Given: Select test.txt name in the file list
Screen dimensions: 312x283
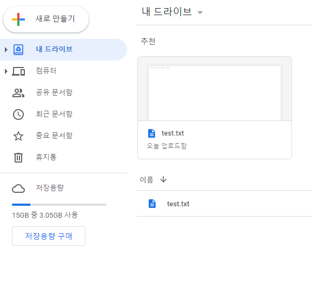Looking at the screenshot, I should [x=178, y=204].
